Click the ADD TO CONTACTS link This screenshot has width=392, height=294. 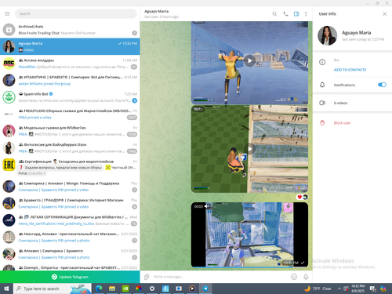350,70
